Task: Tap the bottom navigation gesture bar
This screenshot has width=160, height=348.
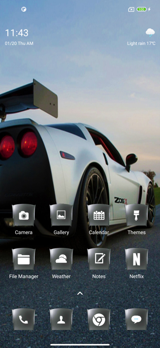Action: [80, 345]
